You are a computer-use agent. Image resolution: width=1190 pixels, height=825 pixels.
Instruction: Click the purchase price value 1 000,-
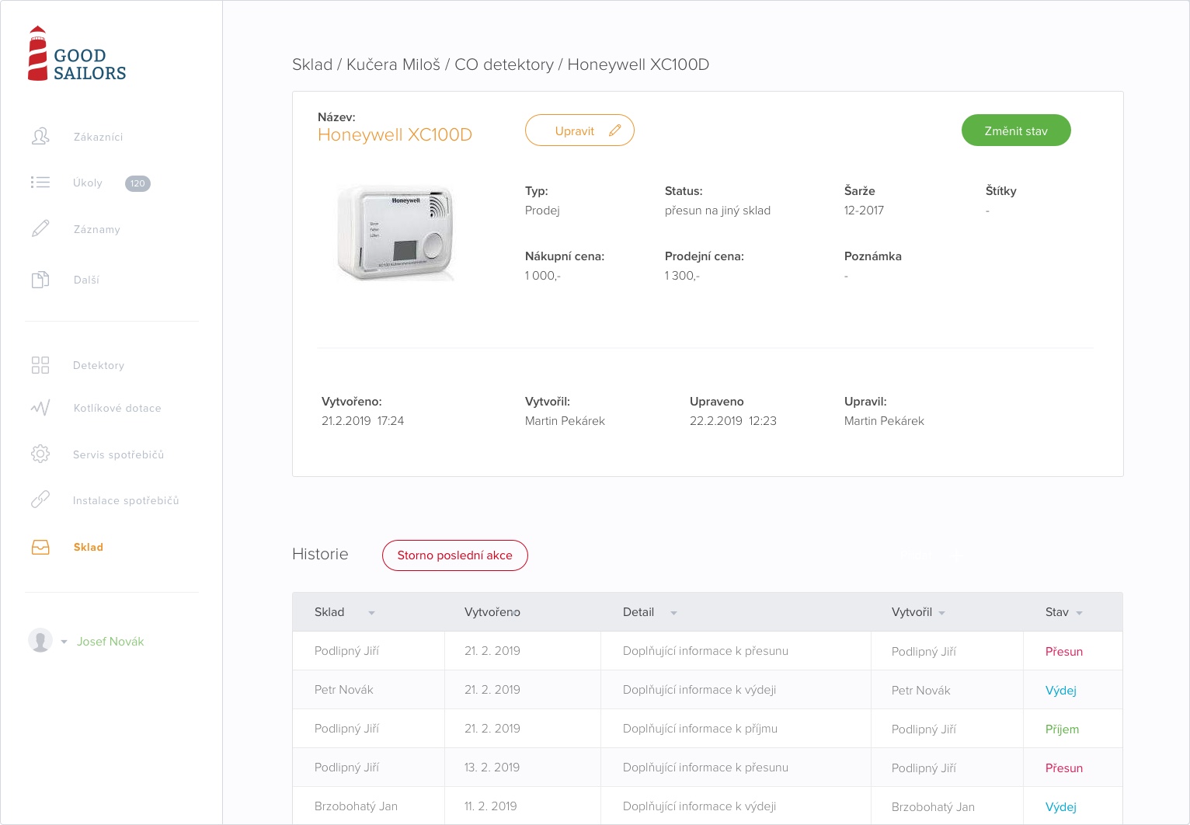[542, 276]
